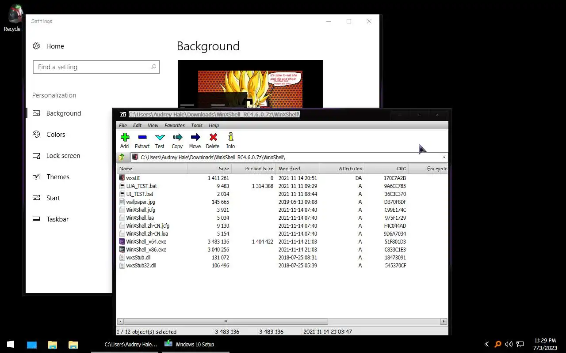
Task: Click the search magnifier tray icon
Action: click(x=498, y=344)
